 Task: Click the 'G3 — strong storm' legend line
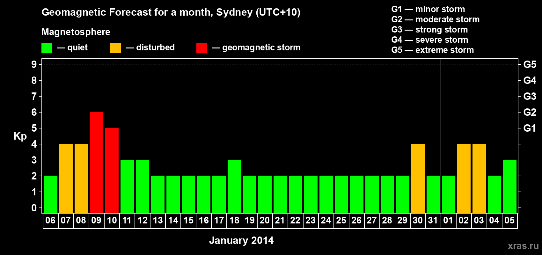tap(429, 30)
